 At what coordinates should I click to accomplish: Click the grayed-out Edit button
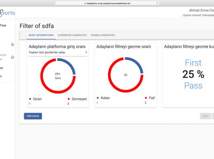pos(206,116)
